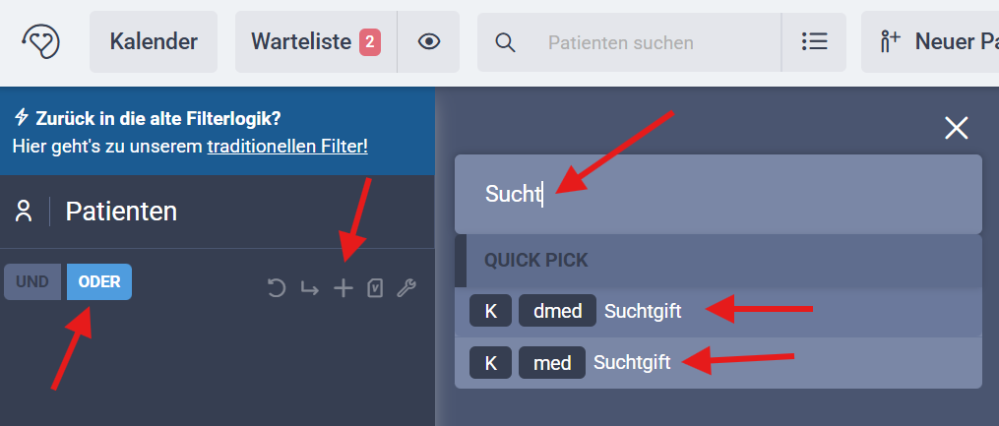Image resolution: width=999 pixels, height=426 pixels.
Task: Open the Kalender view
Action: 154,41
